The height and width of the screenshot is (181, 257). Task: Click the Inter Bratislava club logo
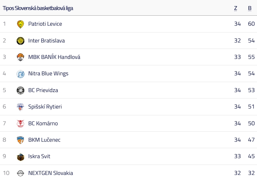pyautogui.click(x=20, y=41)
